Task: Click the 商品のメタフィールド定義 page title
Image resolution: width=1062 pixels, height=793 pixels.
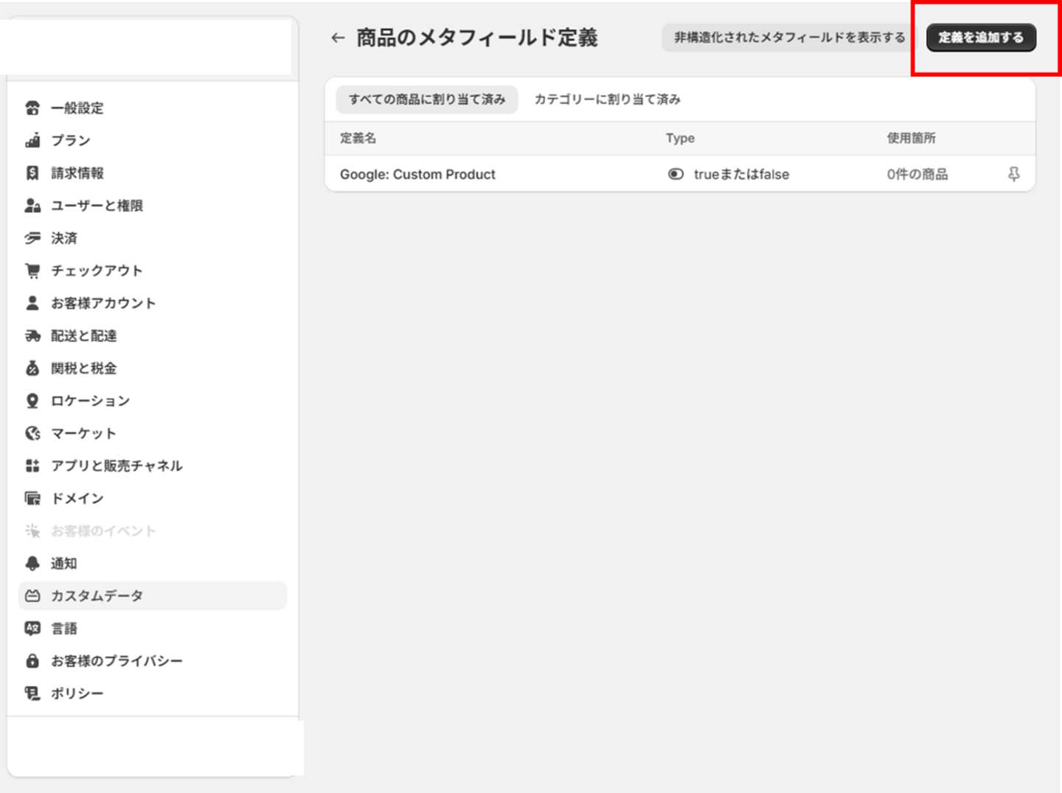Action: pos(477,38)
